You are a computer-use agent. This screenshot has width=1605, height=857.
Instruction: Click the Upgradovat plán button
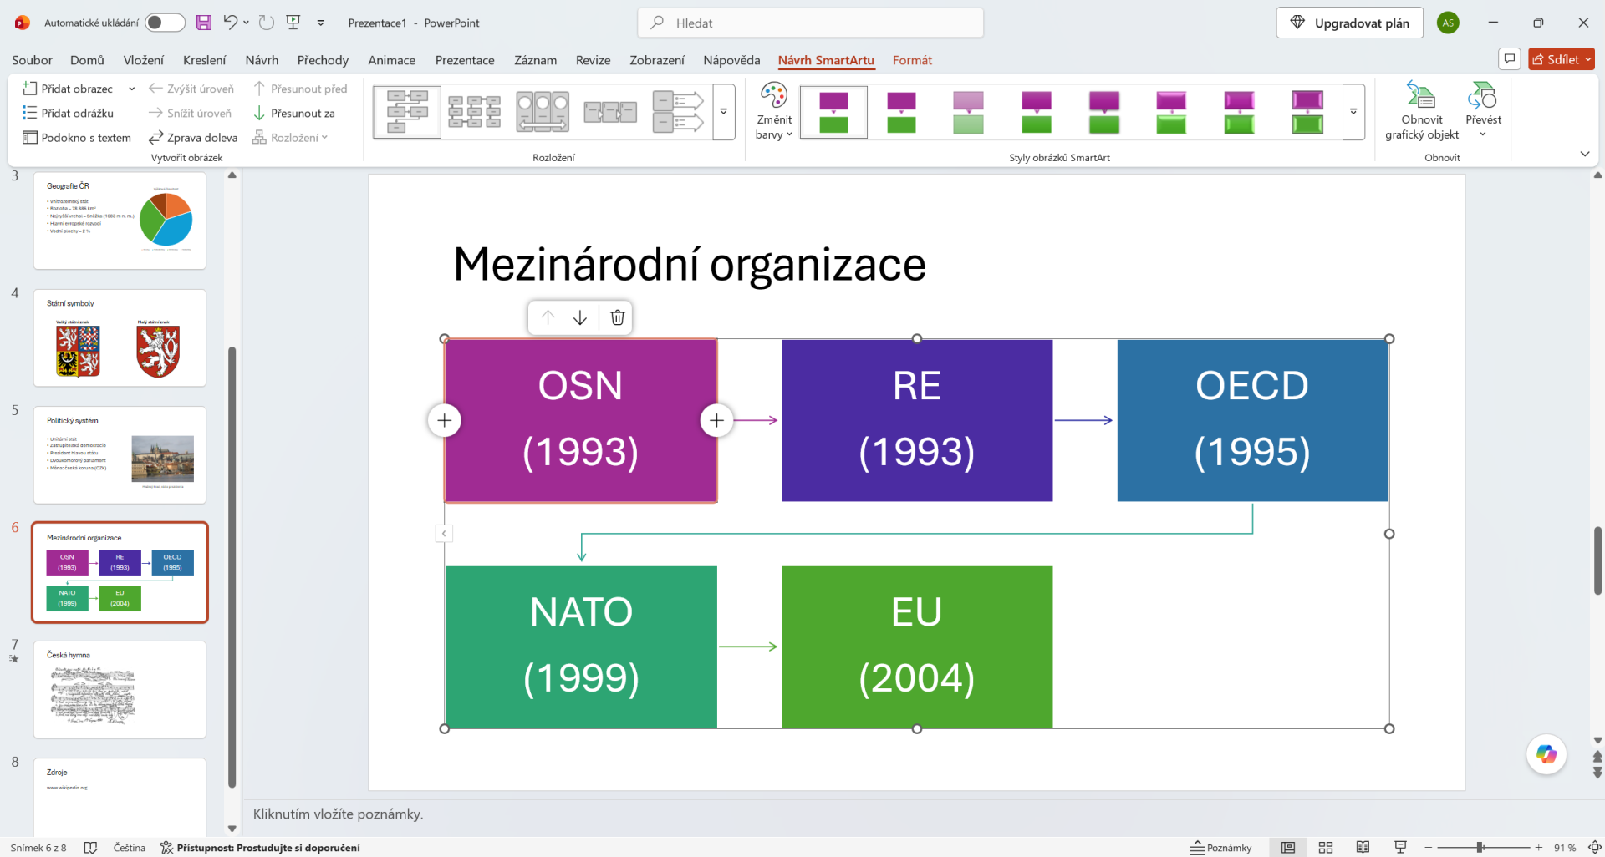coord(1349,23)
